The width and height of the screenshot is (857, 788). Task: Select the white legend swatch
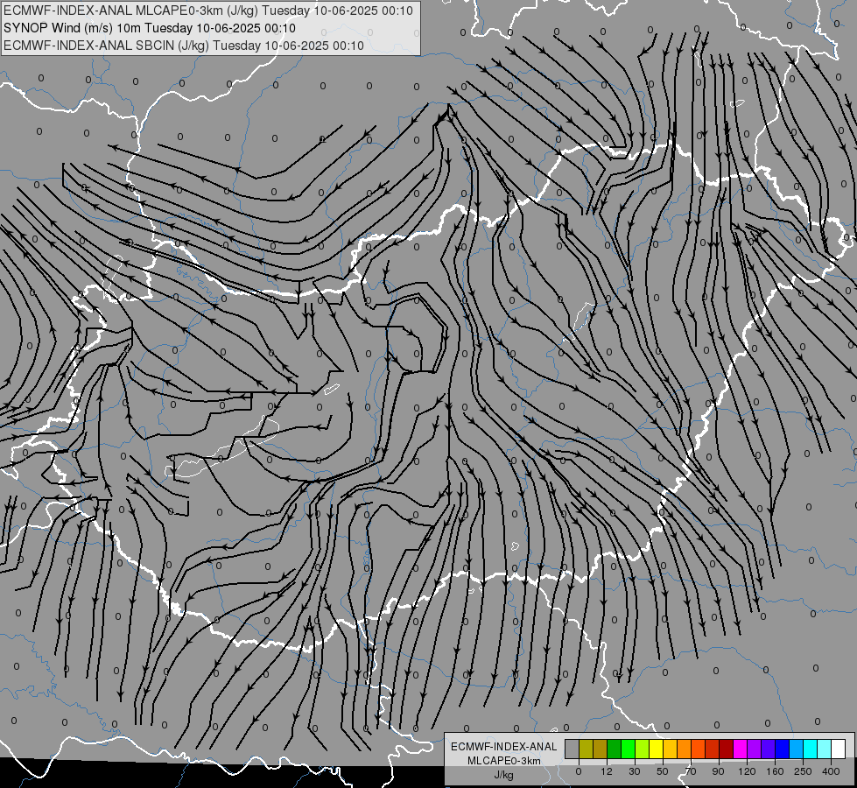pyautogui.click(x=839, y=749)
